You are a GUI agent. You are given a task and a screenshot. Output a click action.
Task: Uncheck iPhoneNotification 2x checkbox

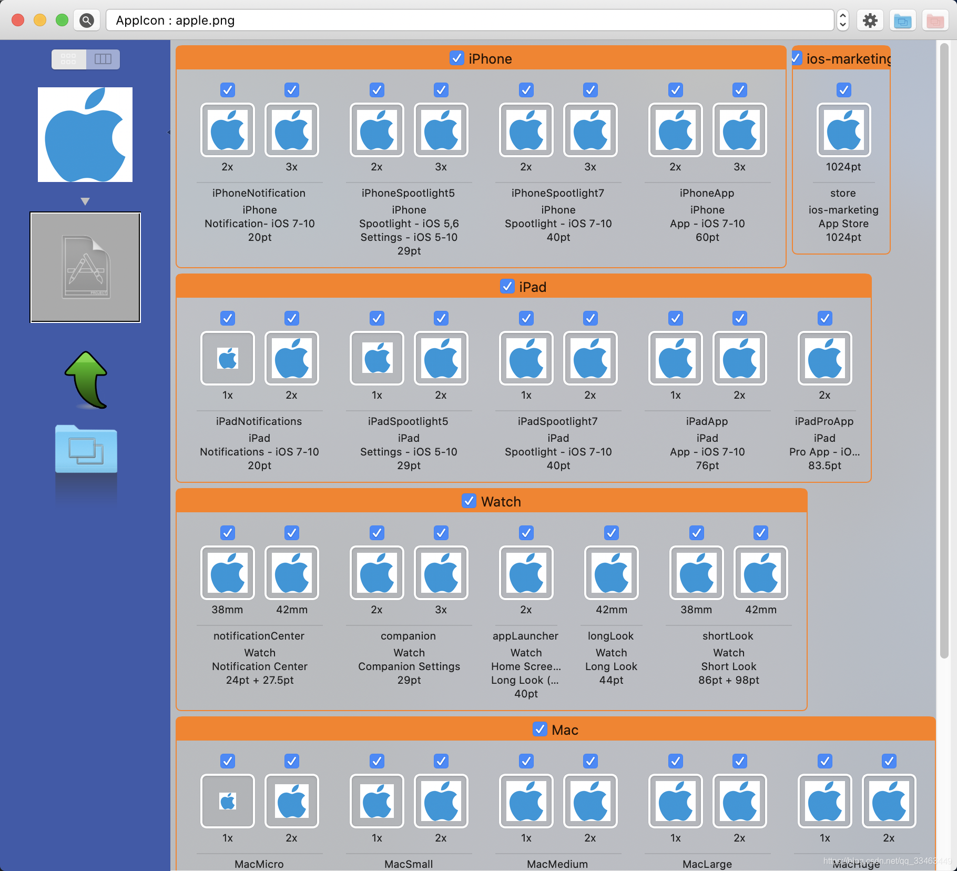pos(227,90)
